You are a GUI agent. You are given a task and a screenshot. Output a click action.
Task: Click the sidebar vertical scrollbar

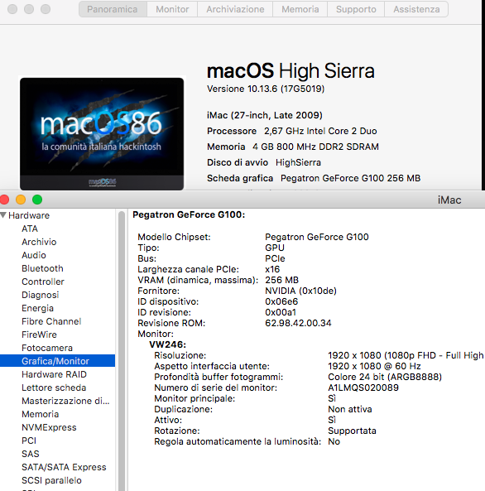pos(122,351)
